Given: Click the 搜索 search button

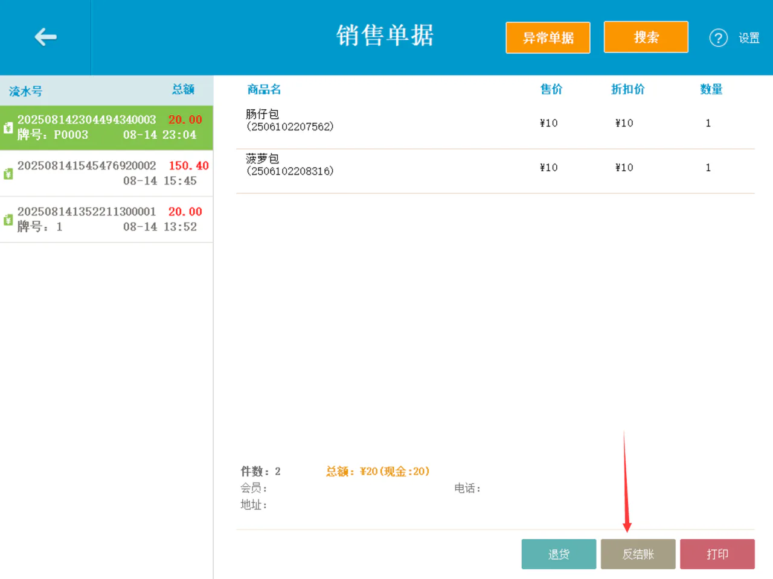Looking at the screenshot, I should point(646,37).
